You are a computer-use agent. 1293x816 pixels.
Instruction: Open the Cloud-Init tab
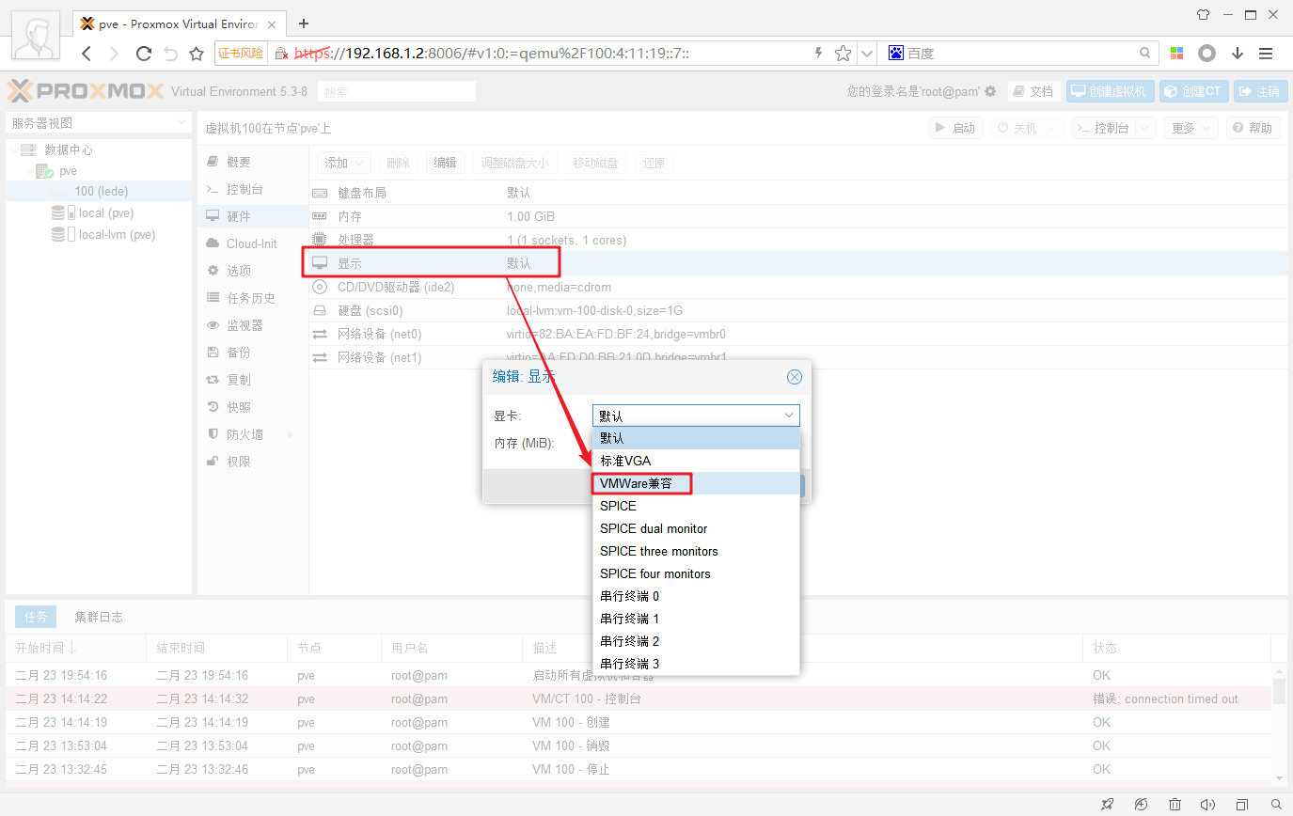252,243
